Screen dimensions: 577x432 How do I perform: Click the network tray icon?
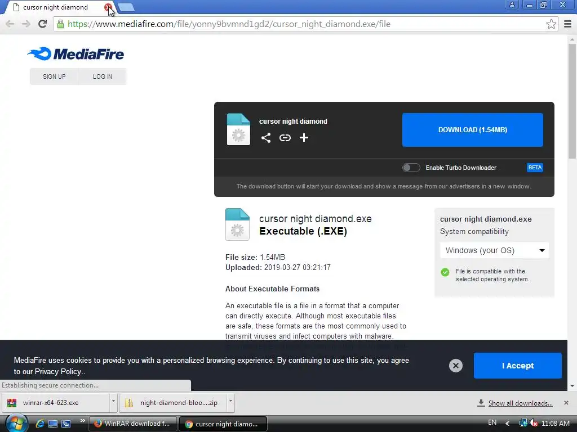pyautogui.click(x=523, y=423)
